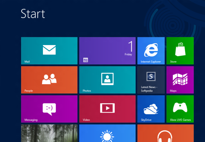Open the Store tile
205x142 pixels.
click(180, 51)
